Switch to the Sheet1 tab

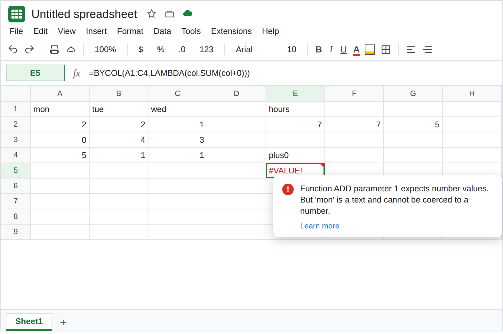click(x=29, y=322)
